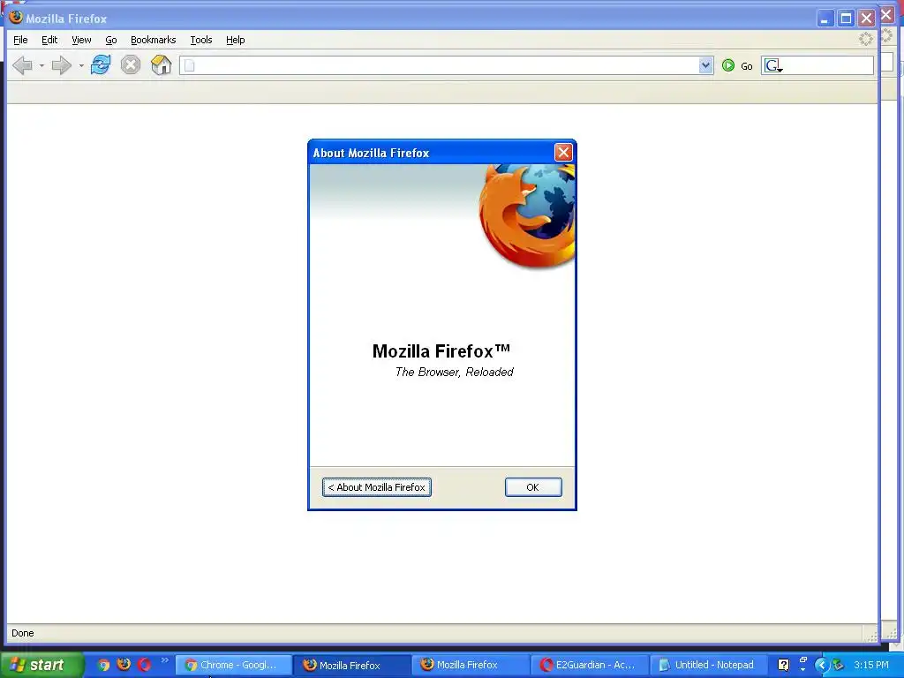Image resolution: width=904 pixels, height=678 pixels.
Task: Click the activity throbber icon
Action: coord(866,39)
